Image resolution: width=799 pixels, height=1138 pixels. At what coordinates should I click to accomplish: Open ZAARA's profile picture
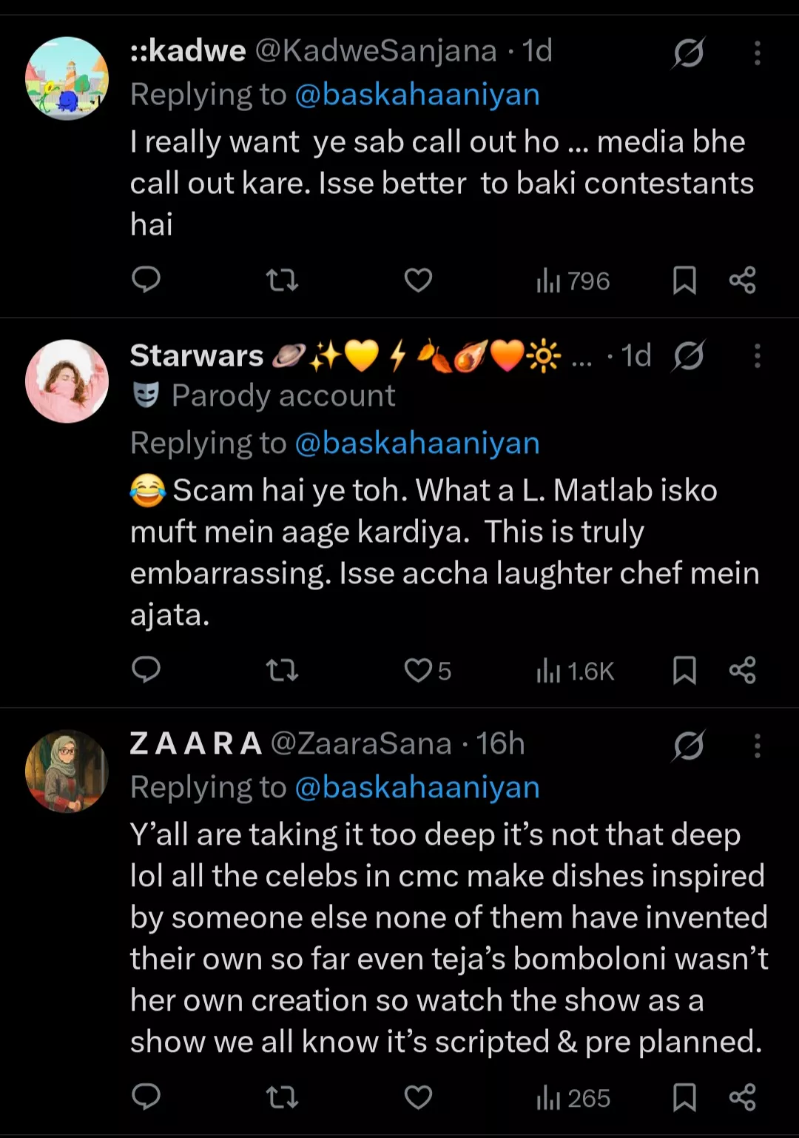(x=67, y=772)
